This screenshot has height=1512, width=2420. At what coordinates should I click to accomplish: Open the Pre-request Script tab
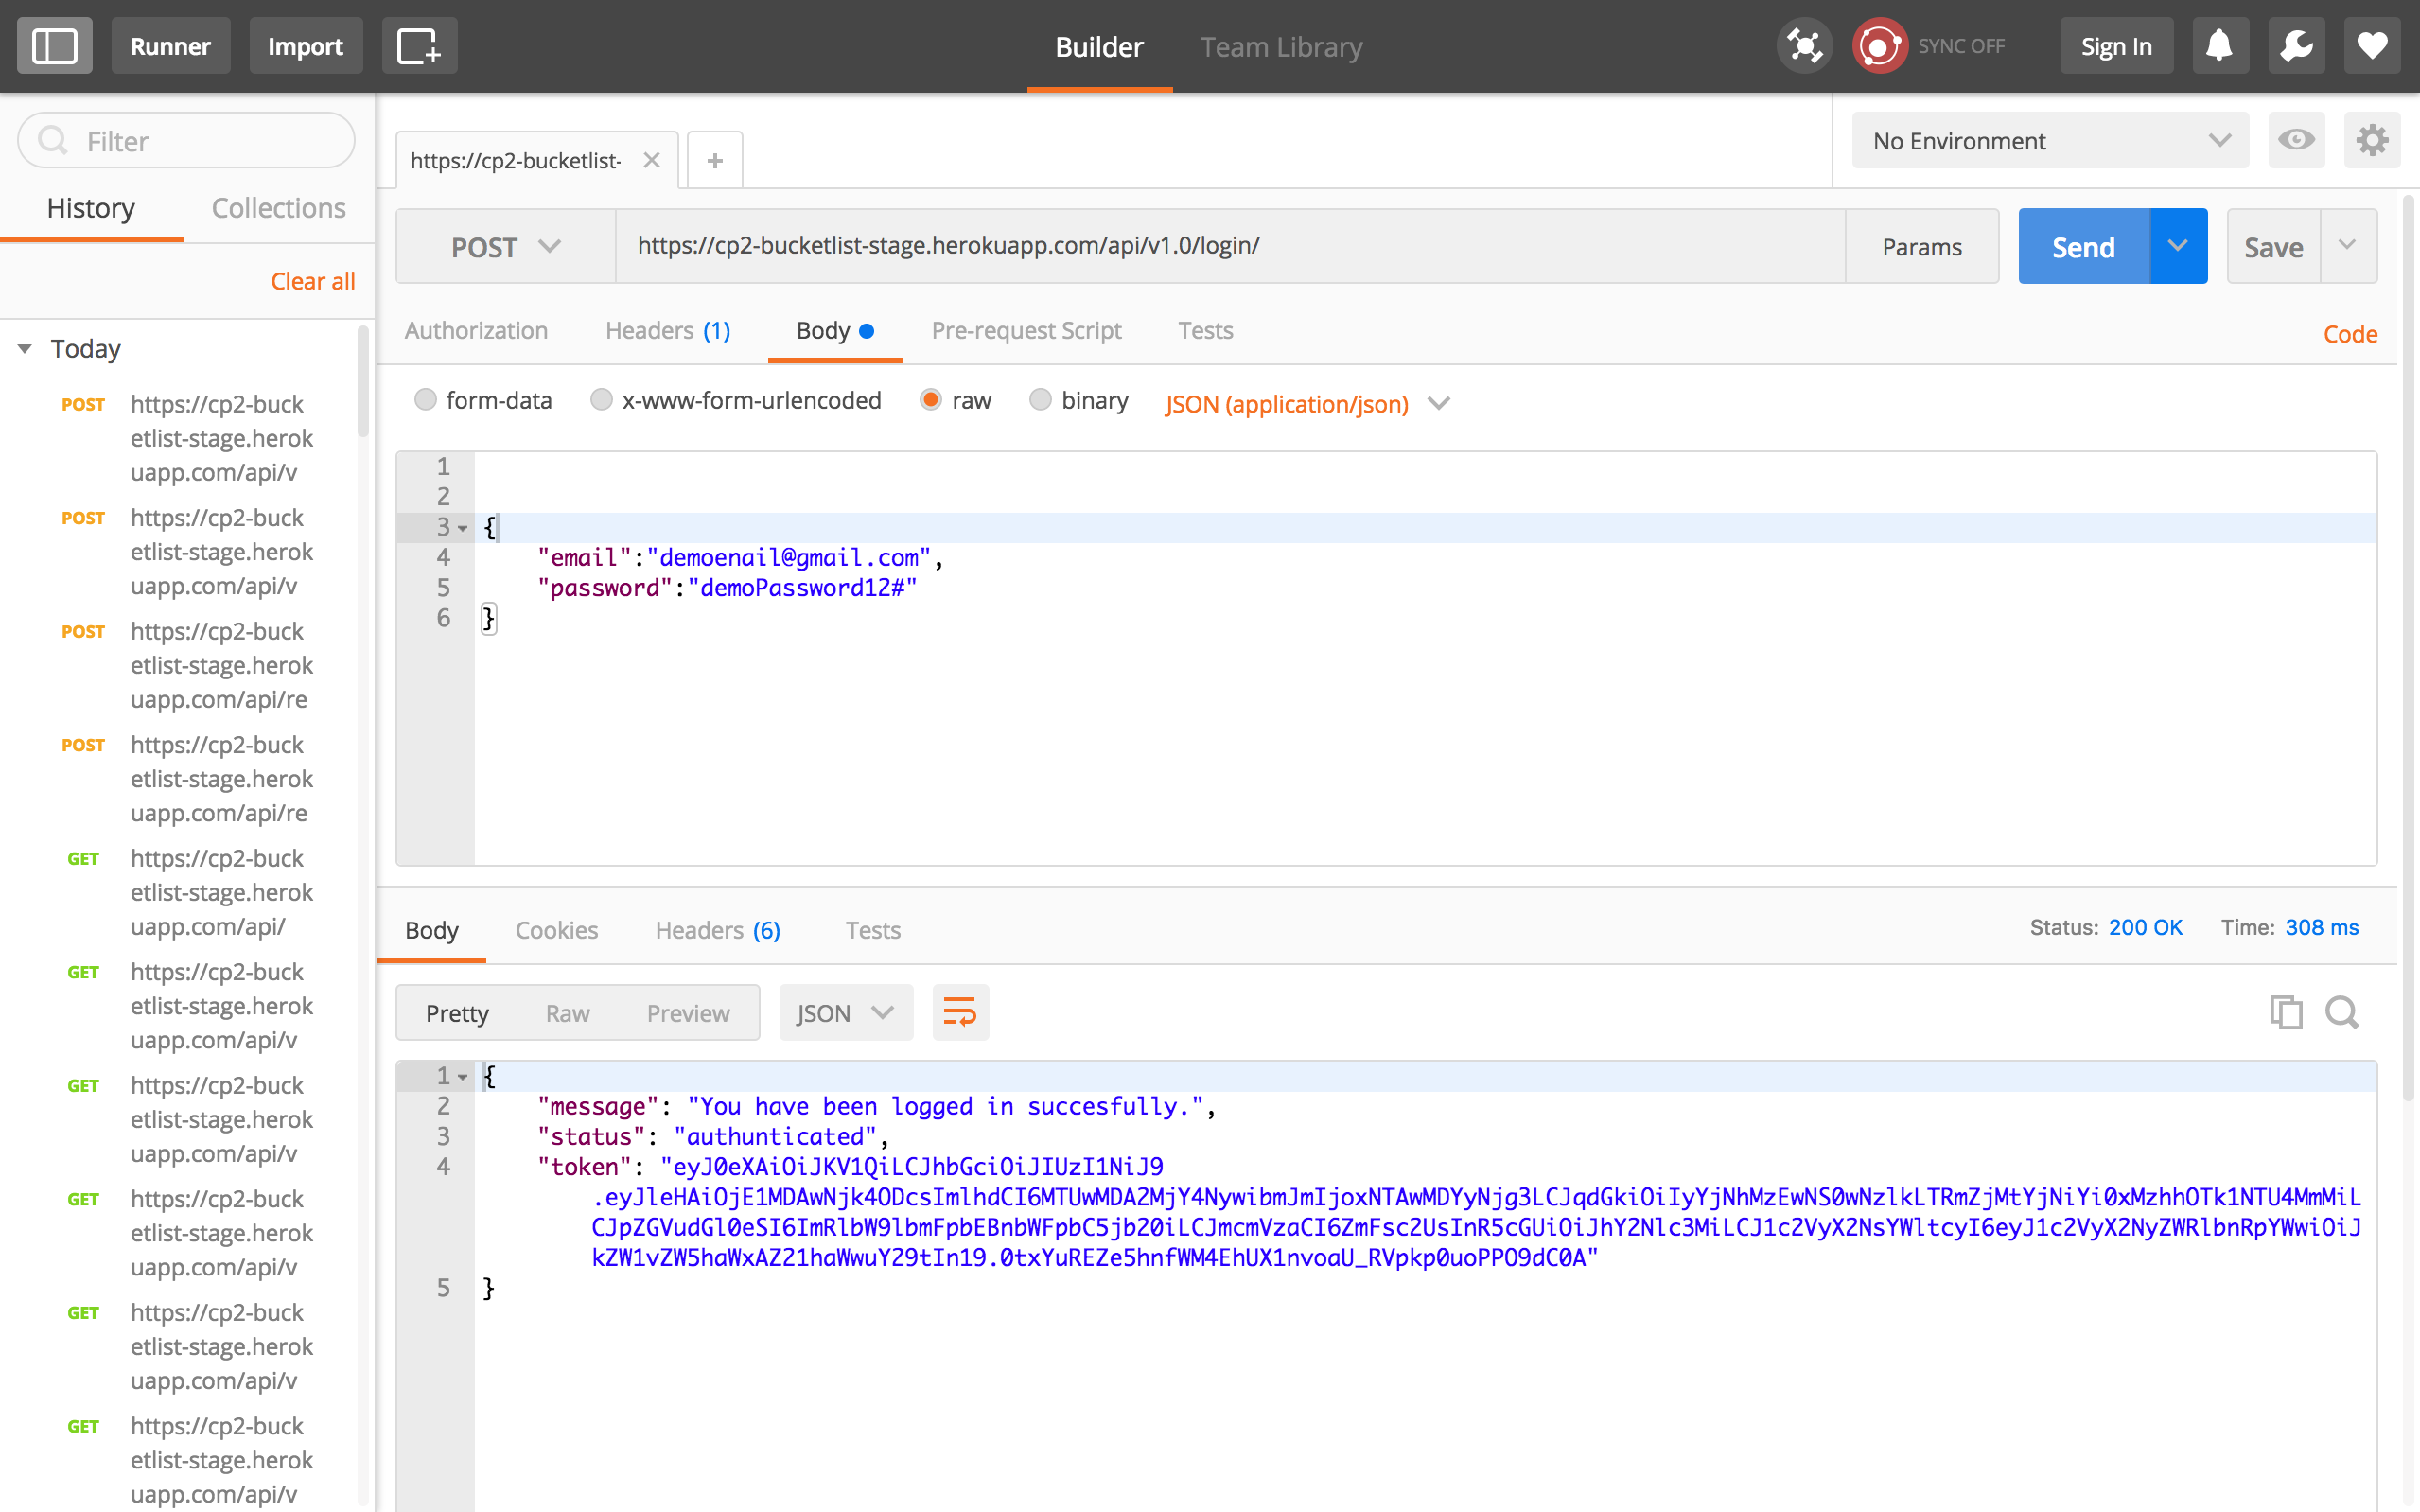(x=1026, y=331)
